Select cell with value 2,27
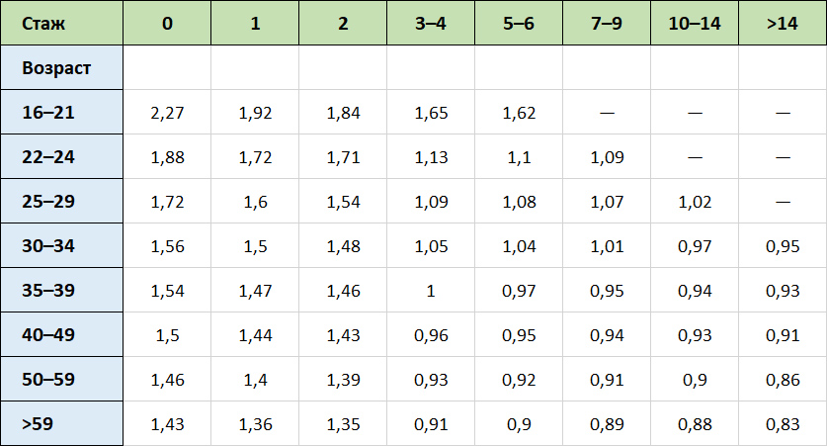Screen dimensions: 827x446 point(167,112)
